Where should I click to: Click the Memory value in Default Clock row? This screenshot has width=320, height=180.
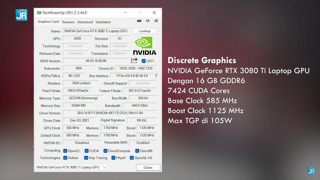pos(110,135)
